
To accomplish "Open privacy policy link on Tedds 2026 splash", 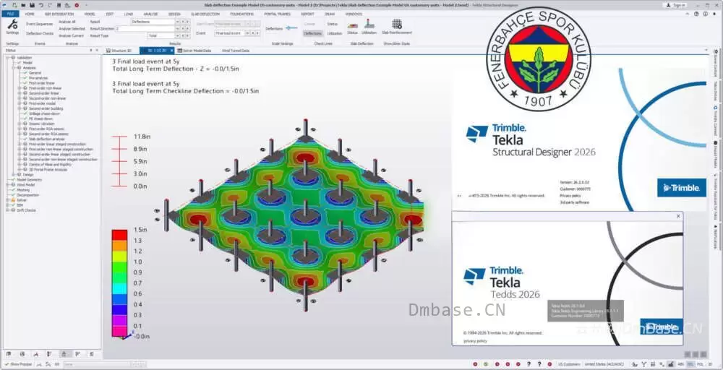I will [475, 341].
